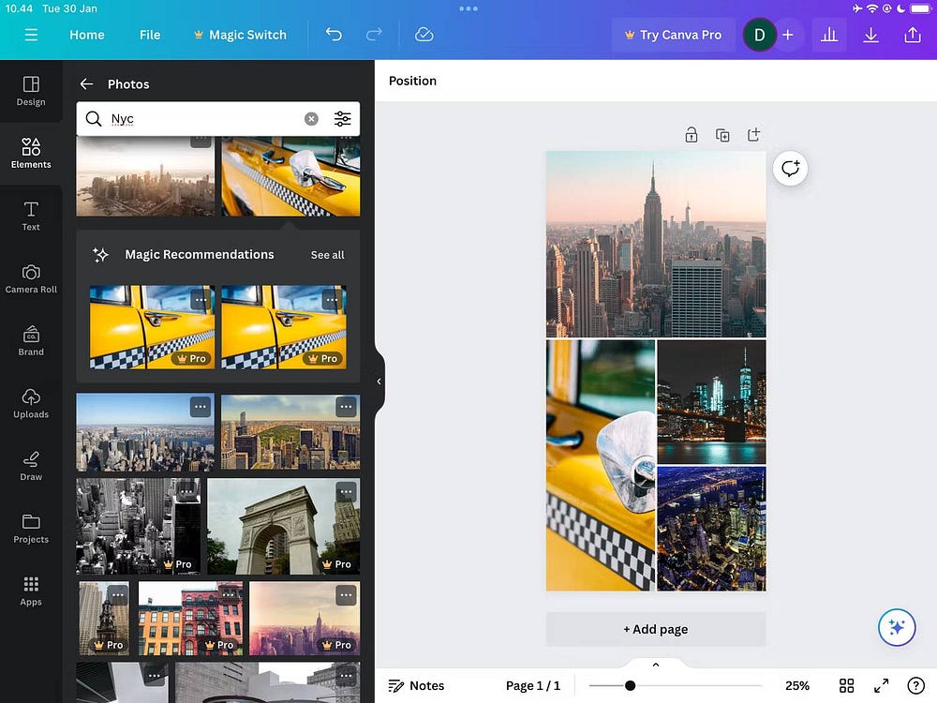The image size is (937, 703).
Task: Open the Download options
Action: tap(870, 35)
